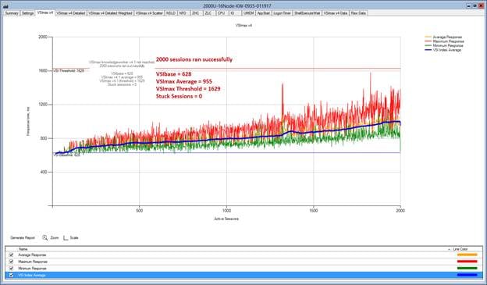The image size is (487, 285).
Task: Open the NFO tab
Action: pyautogui.click(x=183, y=13)
